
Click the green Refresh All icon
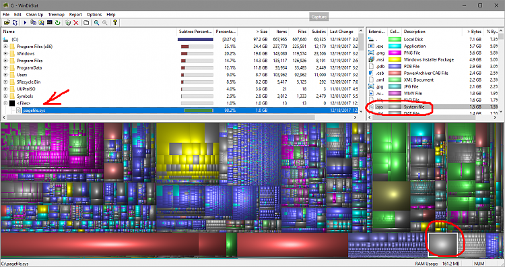coord(58,22)
